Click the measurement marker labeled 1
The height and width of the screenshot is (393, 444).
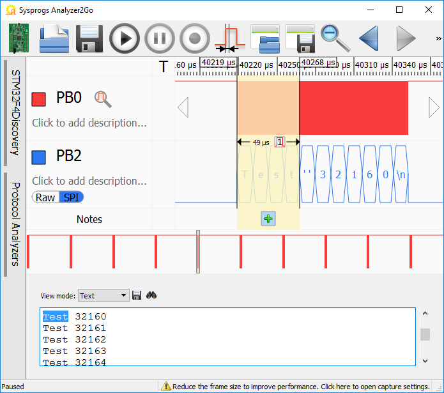pyautogui.click(x=280, y=142)
